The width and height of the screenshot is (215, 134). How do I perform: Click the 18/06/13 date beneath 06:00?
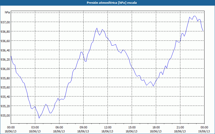tap(59, 131)
